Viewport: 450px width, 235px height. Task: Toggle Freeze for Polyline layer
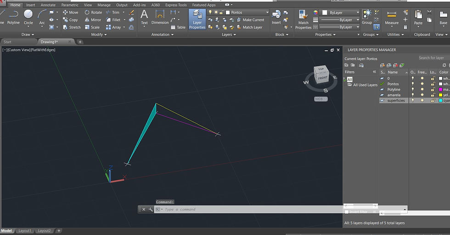(422, 89)
